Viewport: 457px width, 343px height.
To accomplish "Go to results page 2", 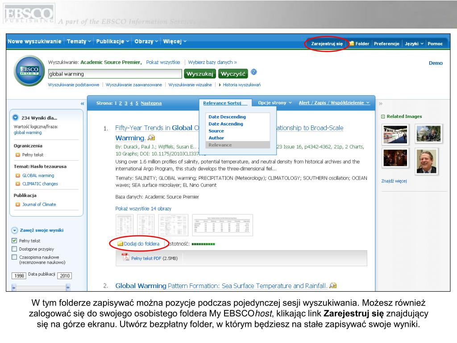I will [x=120, y=103].
